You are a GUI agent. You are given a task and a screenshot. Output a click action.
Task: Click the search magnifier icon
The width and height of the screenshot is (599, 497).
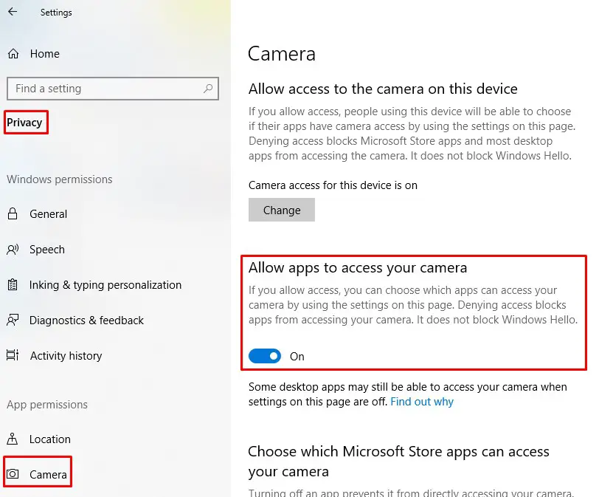click(208, 89)
